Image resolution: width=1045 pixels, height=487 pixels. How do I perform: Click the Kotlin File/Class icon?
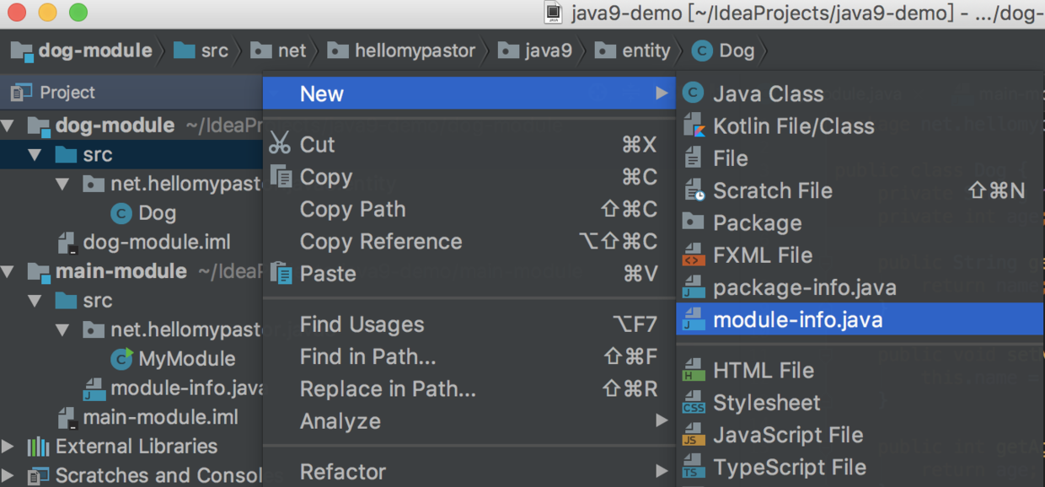693,126
